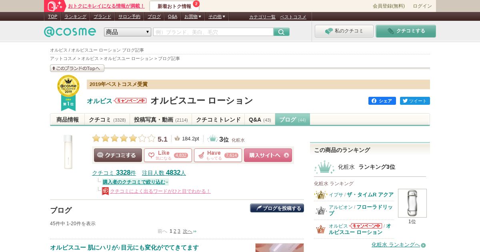
Task: Open ザ・タイムR アクア ranking link
Action: point(370,195)
